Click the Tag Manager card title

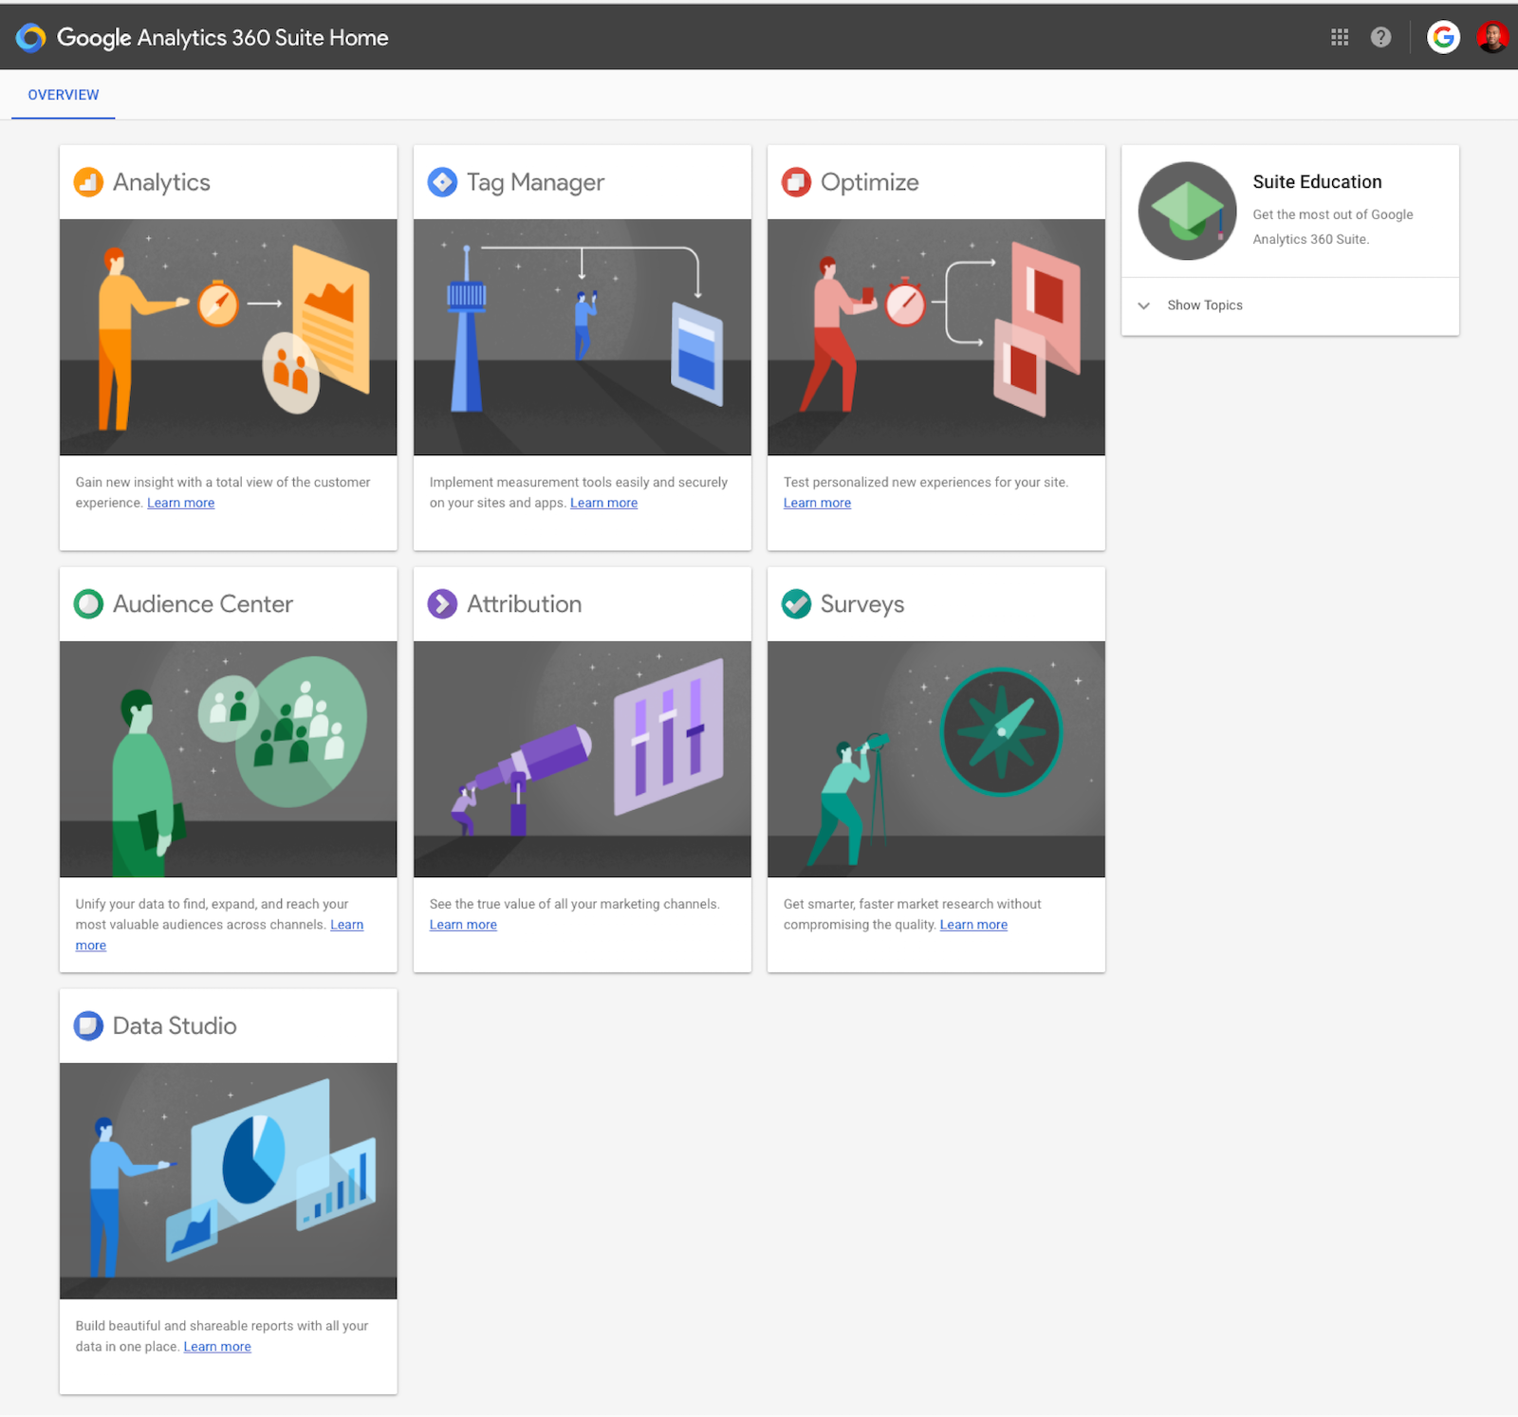pos(535,182)
